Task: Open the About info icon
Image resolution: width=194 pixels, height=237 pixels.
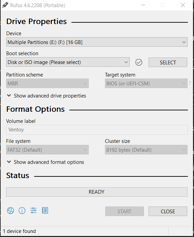Action: [22, 210]
